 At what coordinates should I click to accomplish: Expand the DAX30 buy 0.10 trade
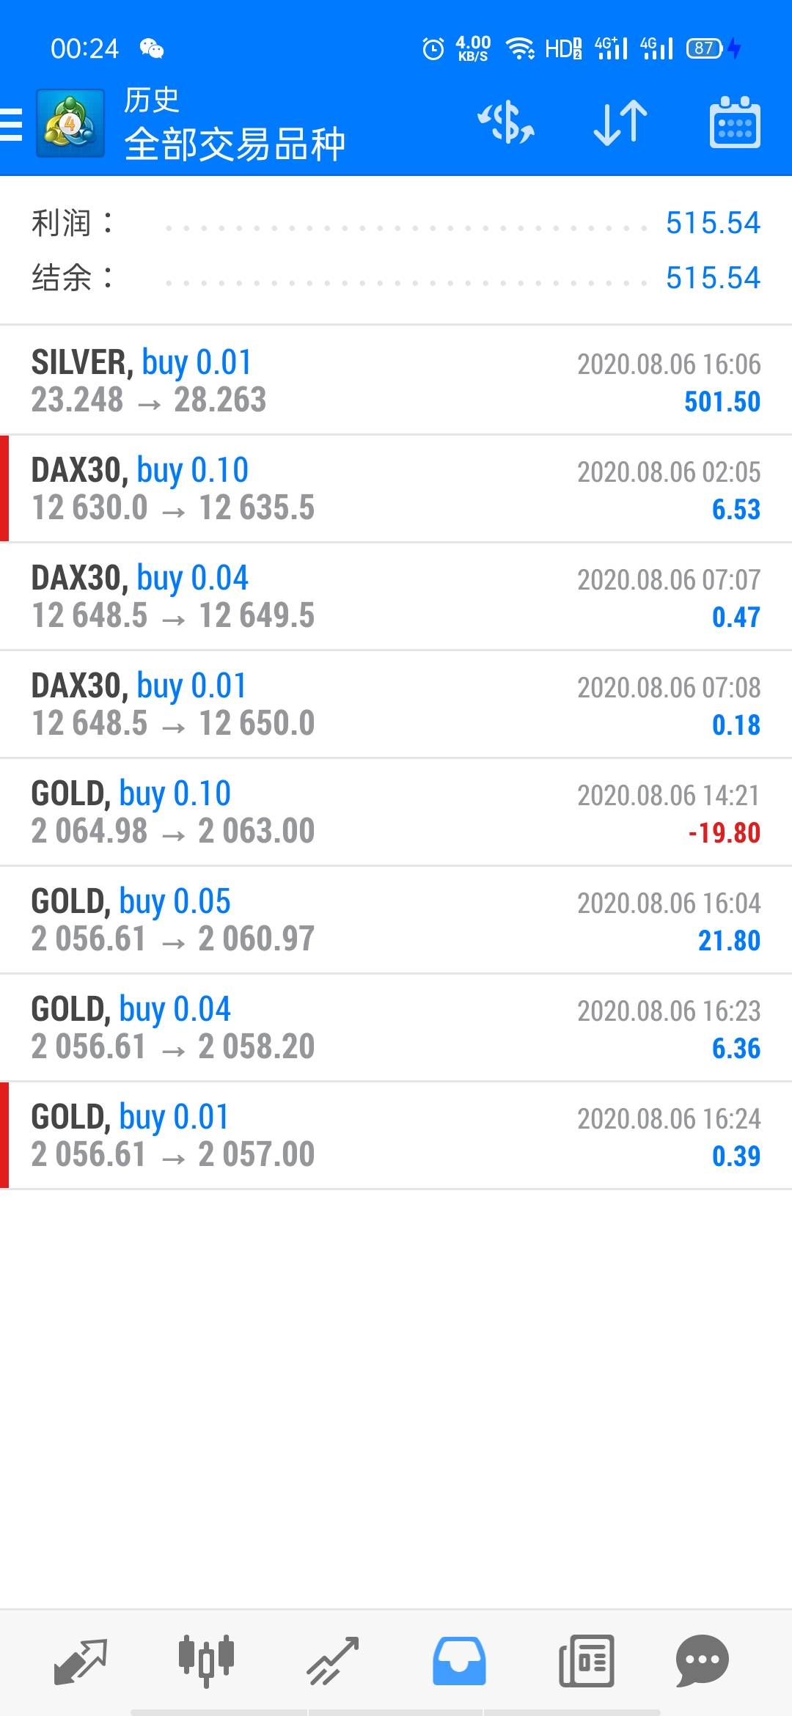[x=396, y=488]
